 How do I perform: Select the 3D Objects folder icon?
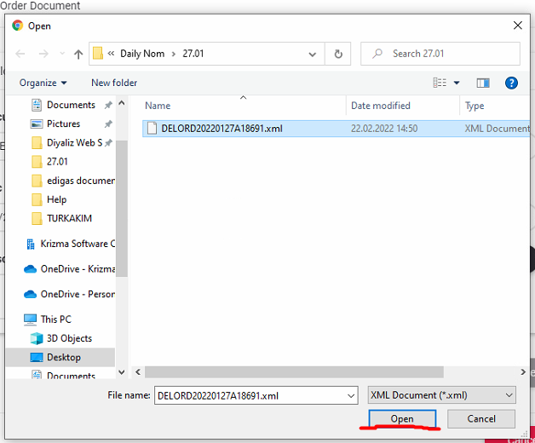37,338
